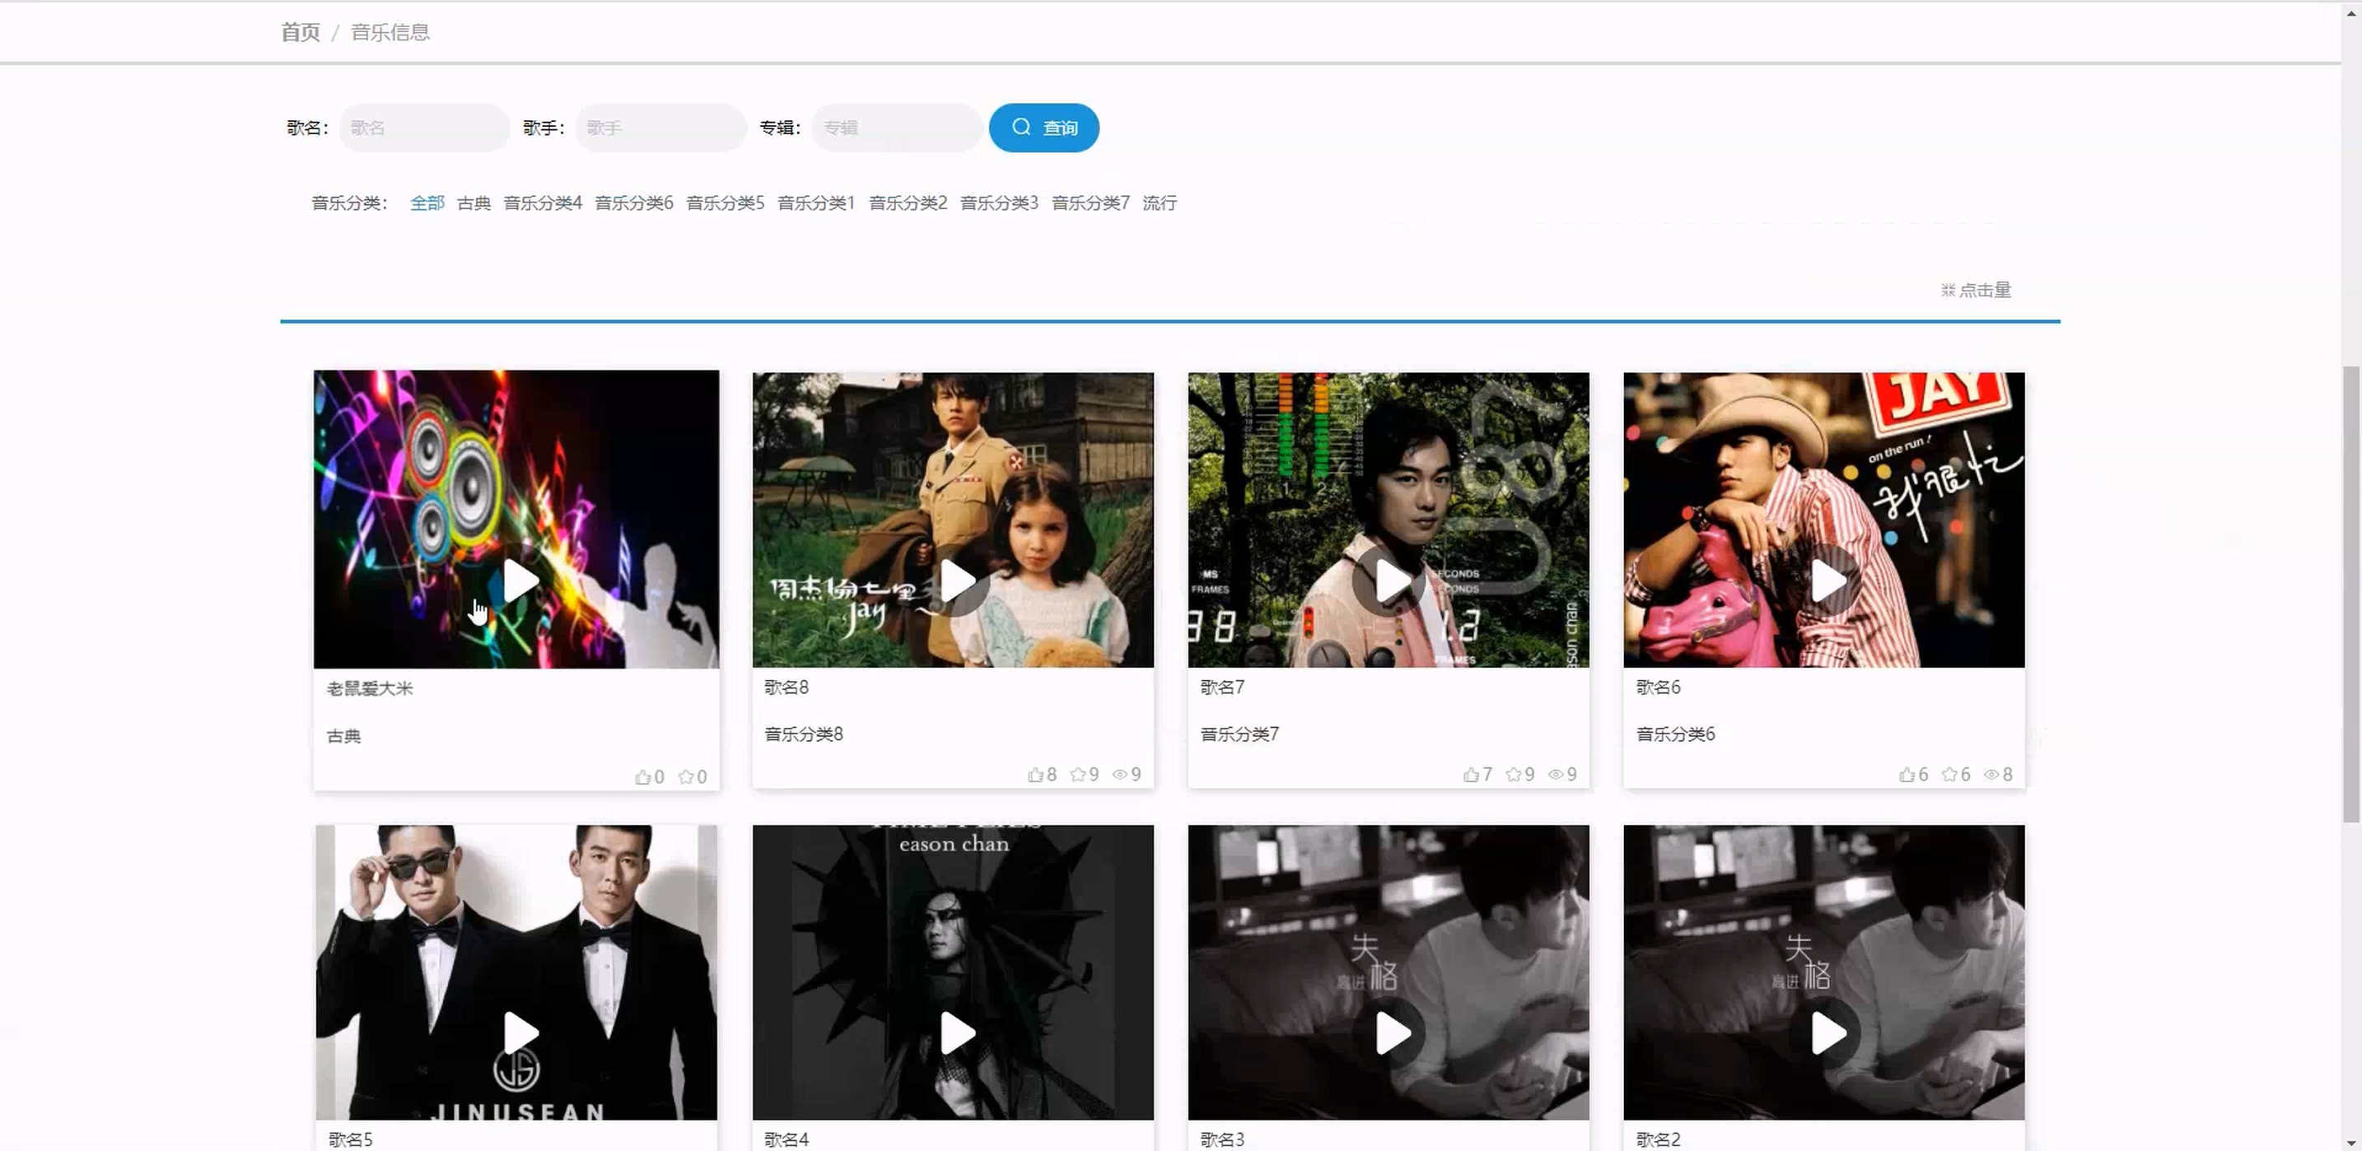Click the star favorite icon on 歌名7

pyautogui.click(x=1513, y=776)
